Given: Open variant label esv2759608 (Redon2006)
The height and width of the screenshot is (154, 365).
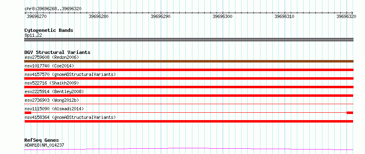Looking at the screenshot, I should point(52,57).
